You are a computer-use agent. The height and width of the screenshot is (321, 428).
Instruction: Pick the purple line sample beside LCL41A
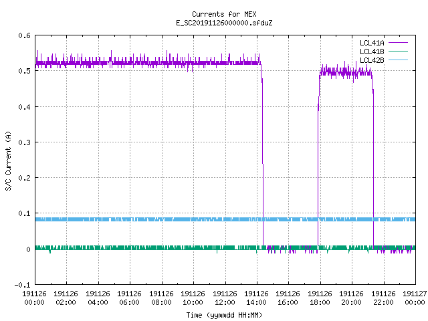tap(398, 43)
